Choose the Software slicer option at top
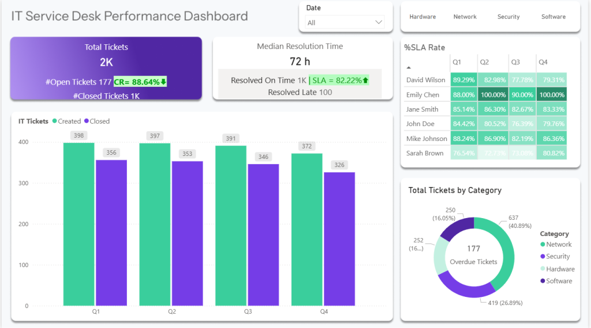591x328 pixels. (x=553, y=17)
